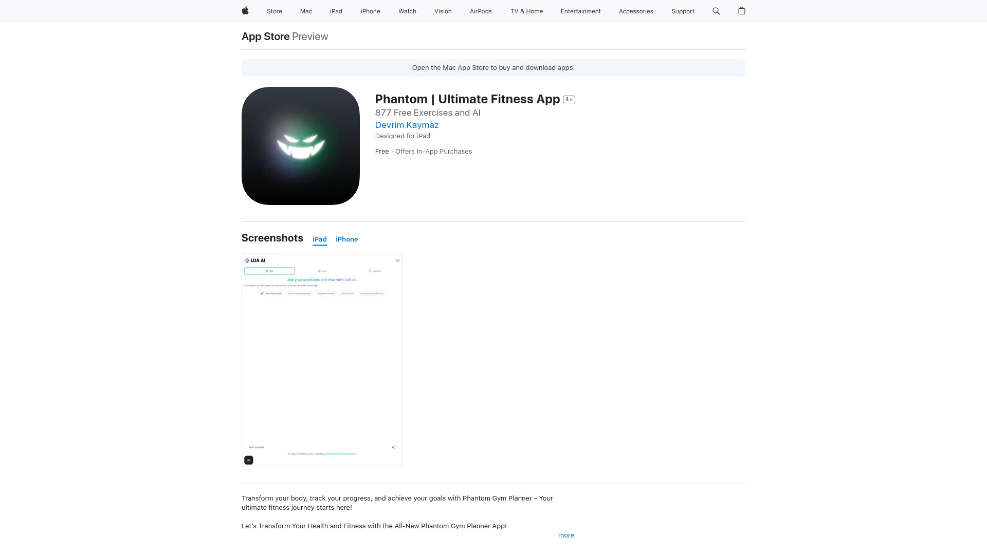The width and height of the screenshot is (987, 555).
Task: Switch to the iPhone screenshots tab
Action: 346,239
